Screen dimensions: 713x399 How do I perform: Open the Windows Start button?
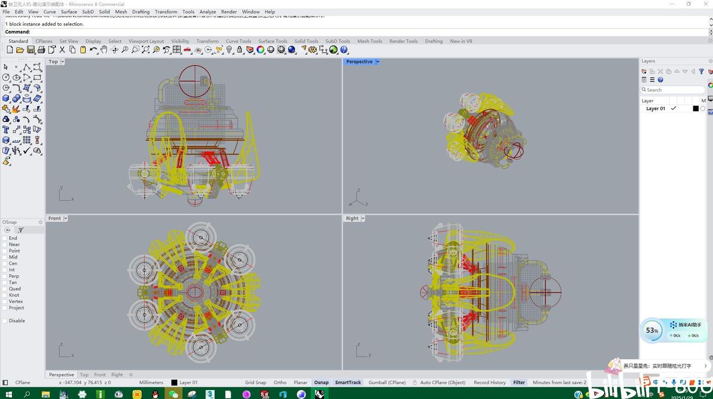click(x=8, y=394)
